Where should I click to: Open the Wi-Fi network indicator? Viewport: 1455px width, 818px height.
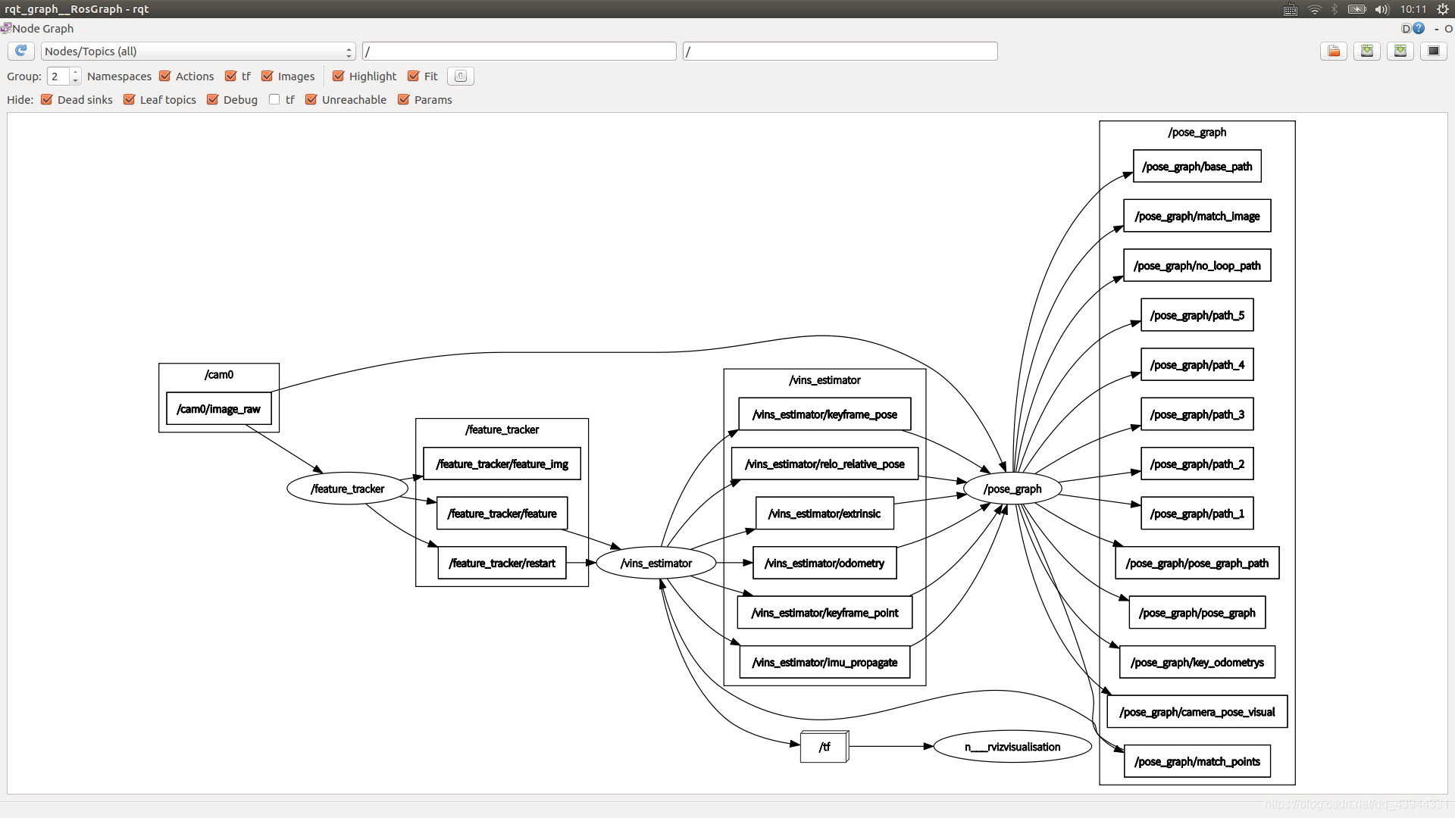[1315, 9]
